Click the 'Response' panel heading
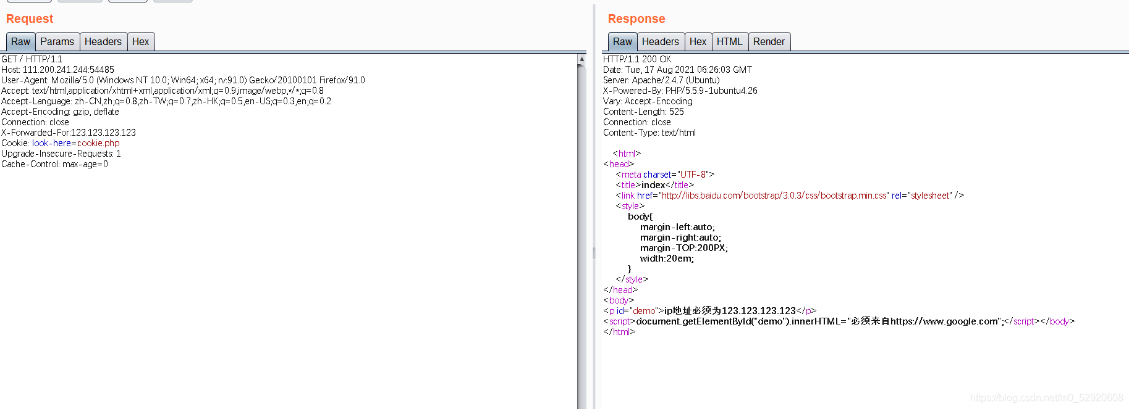 click(636, 19)
